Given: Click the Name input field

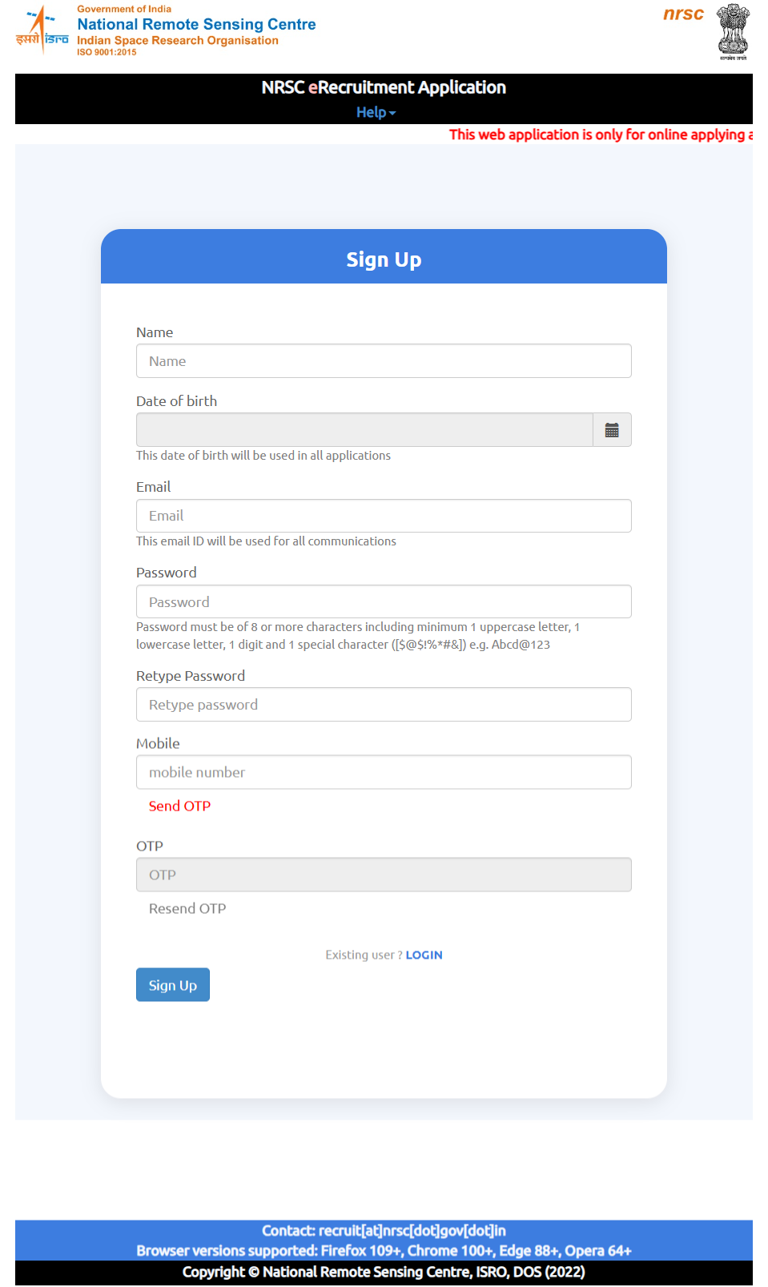Looking at the screenshot, I should (384, 361).
